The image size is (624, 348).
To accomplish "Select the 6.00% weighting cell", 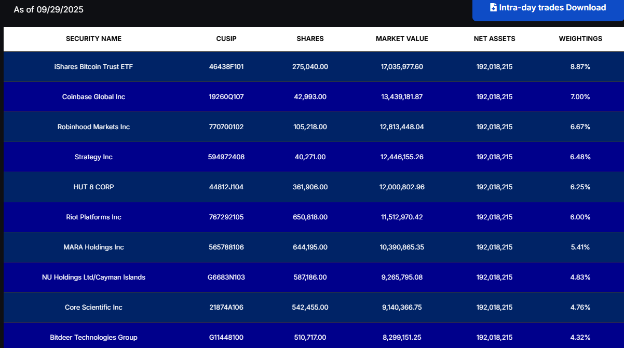I will tap(580, 217).
